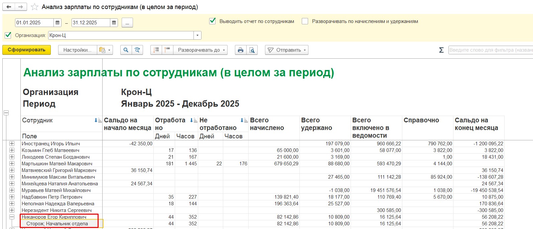
Task: Open the Отправить dropdown menu
Action: point(287,50)
